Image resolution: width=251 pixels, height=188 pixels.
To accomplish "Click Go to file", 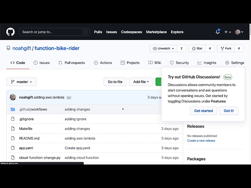I will 115,82.
